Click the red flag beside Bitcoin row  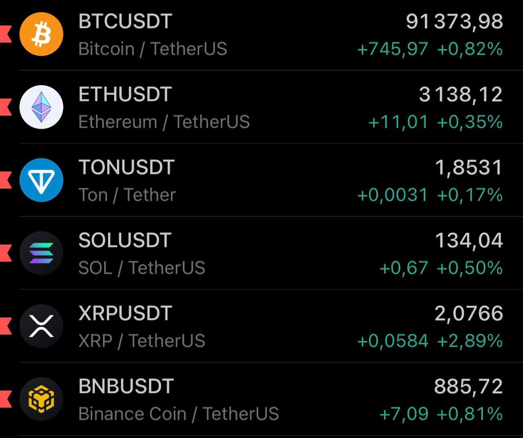tap(5, 34)
